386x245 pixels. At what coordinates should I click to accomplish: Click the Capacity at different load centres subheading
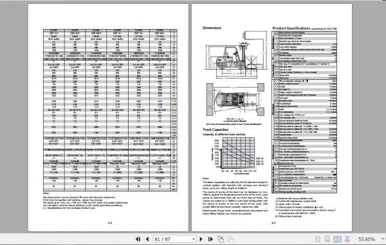coord(224,135)
